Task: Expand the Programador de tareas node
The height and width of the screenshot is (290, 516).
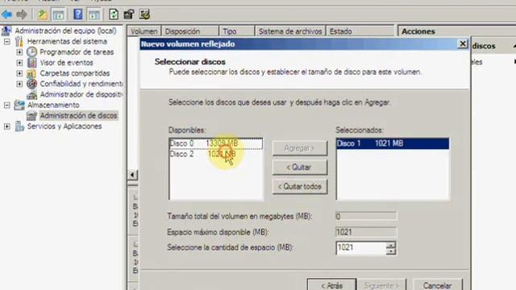Action: tap(19, 52)
